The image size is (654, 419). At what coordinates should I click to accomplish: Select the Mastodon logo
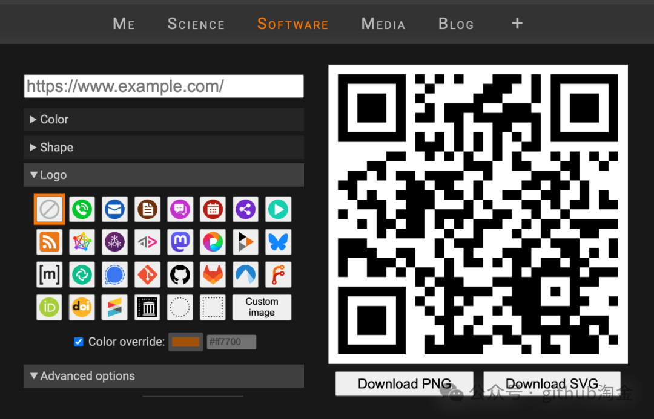click(180, 242)
